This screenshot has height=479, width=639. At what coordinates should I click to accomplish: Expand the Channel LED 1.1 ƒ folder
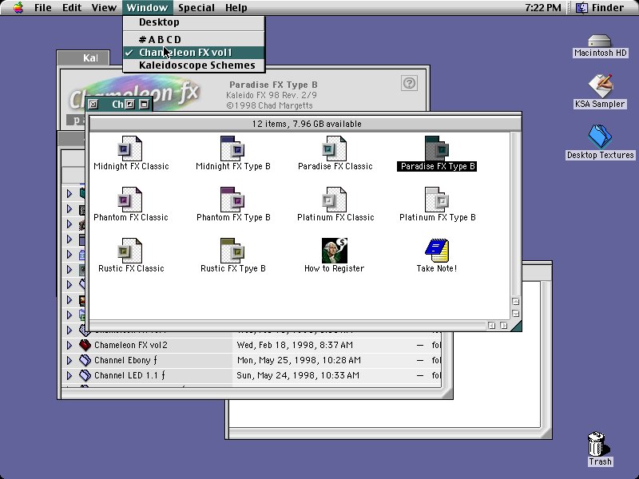click(x=69, y=375)
